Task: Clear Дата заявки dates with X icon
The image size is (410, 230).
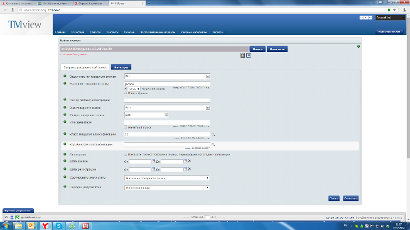Action: (190, 161)
